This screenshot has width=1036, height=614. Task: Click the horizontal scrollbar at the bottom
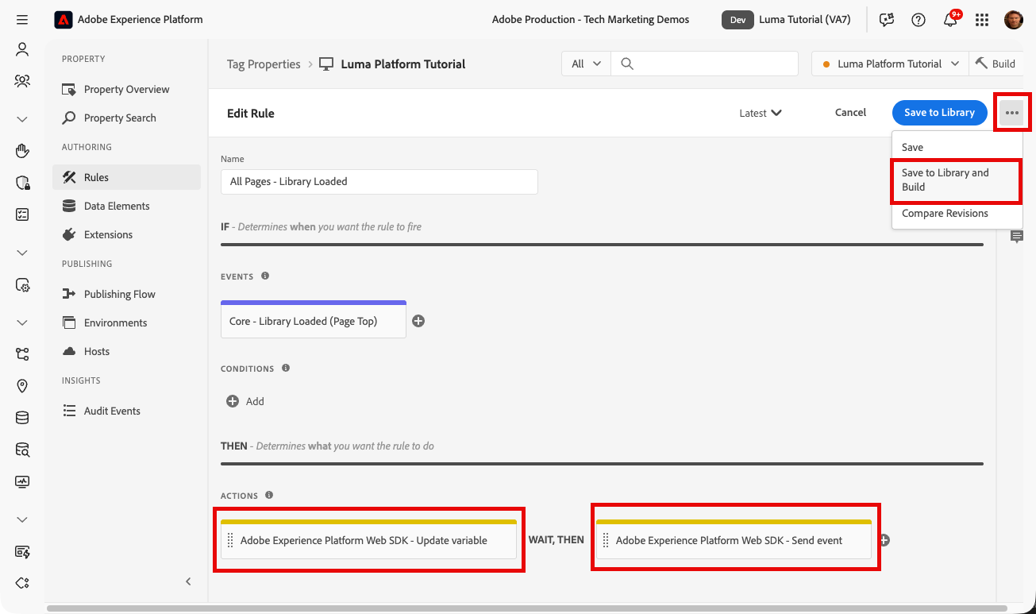[524, 608]
